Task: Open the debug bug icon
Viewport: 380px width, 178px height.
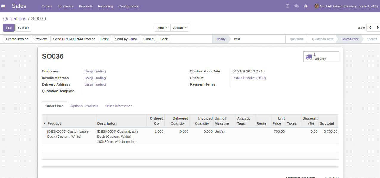Action: tap(305, 6)
